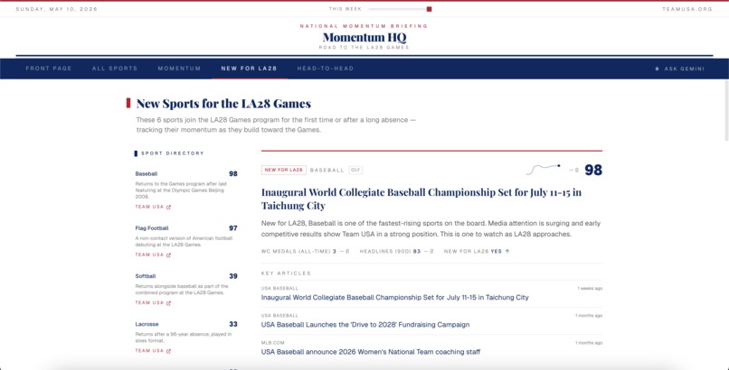Select Flag Football in the sport directory
Screen dimensions: 729x370
coord(152,228)
